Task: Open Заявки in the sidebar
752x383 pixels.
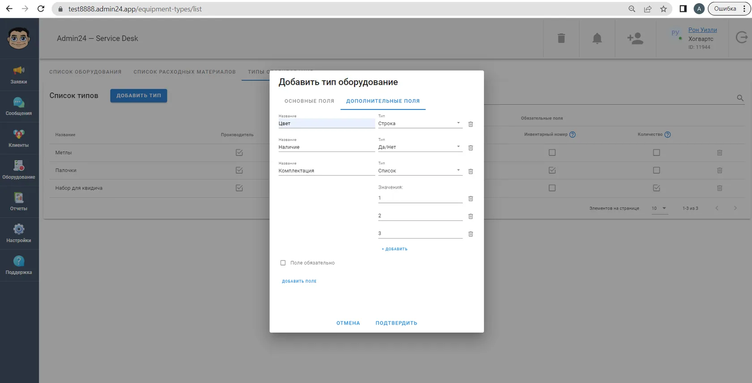Action: (19, 75)
